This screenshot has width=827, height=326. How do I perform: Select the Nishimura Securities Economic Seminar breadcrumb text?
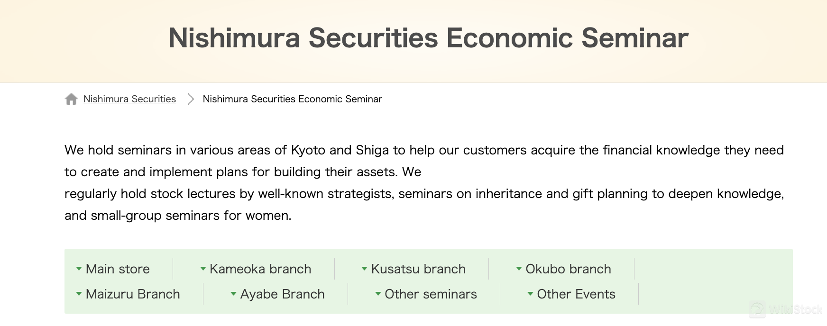tap(292, 99)
